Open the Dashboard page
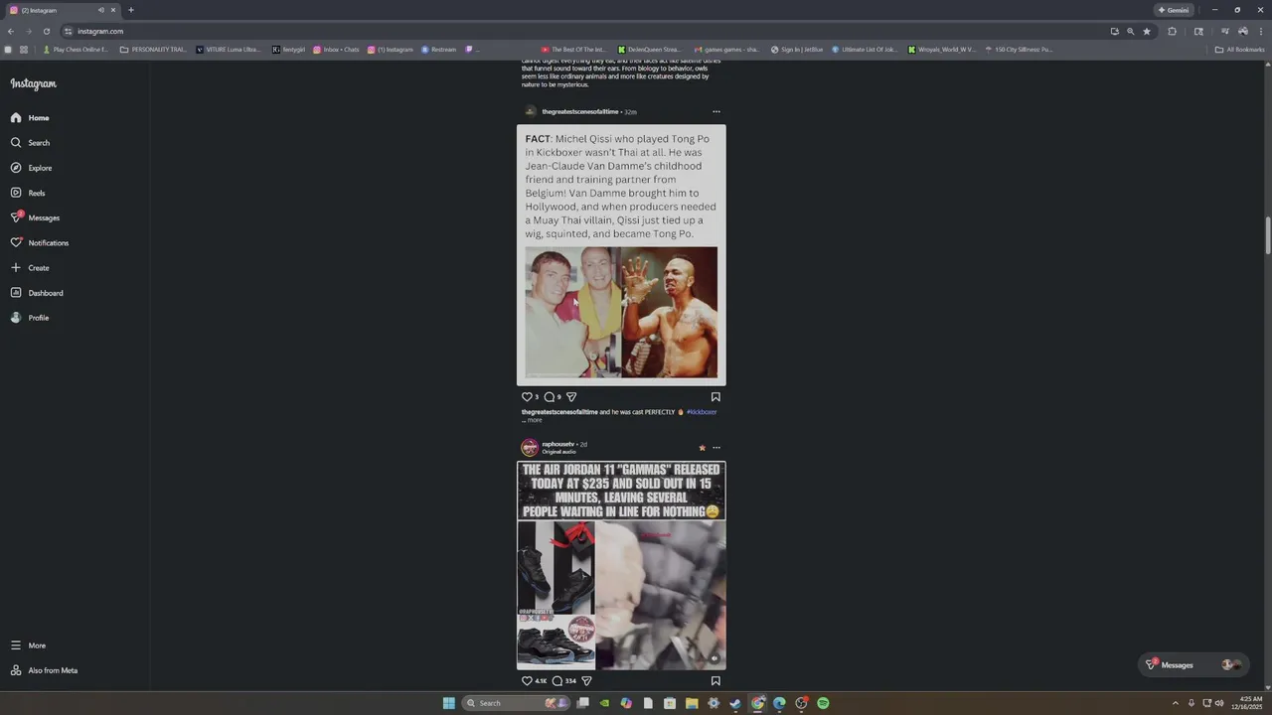 [37, 293]
